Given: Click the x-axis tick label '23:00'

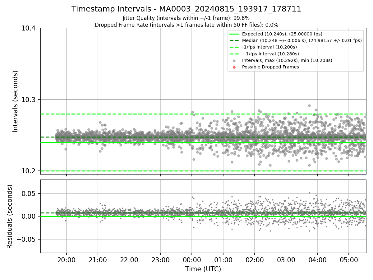Looking at the screenshot, I should pyautogui.click(x=160, y=260).
